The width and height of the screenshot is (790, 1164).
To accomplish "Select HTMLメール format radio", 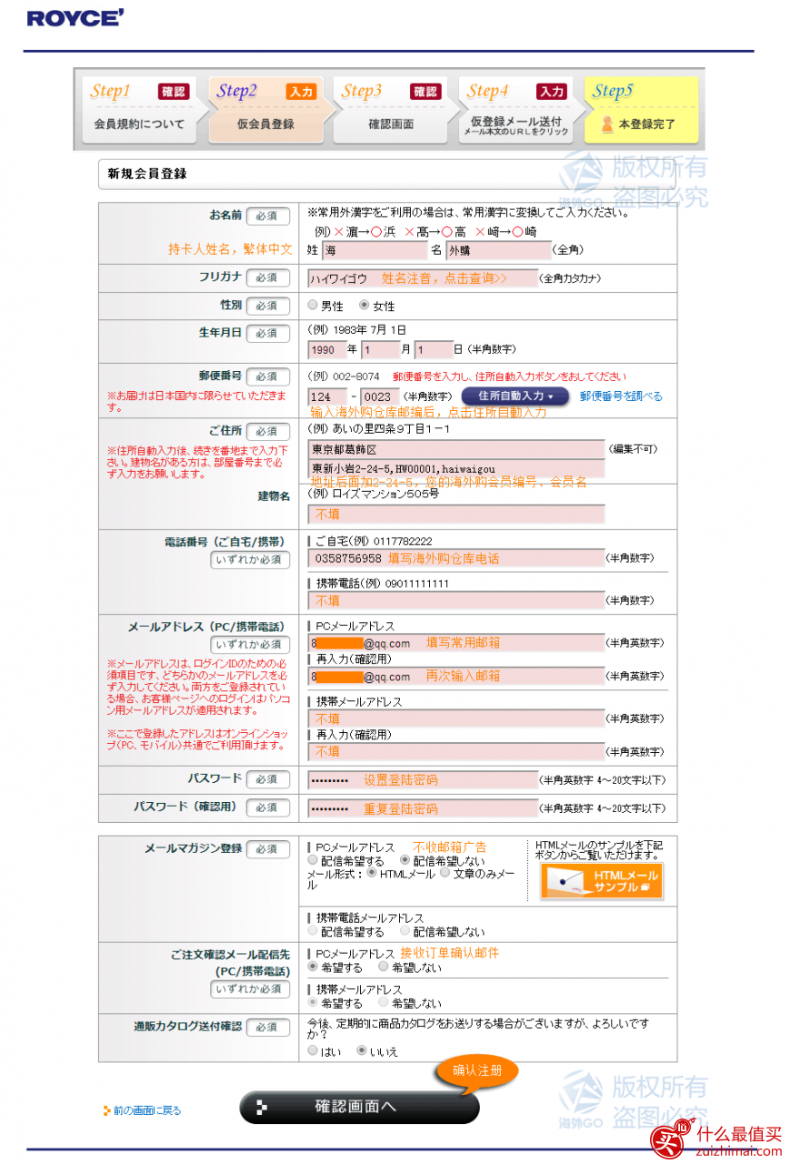I will (371, 872).
